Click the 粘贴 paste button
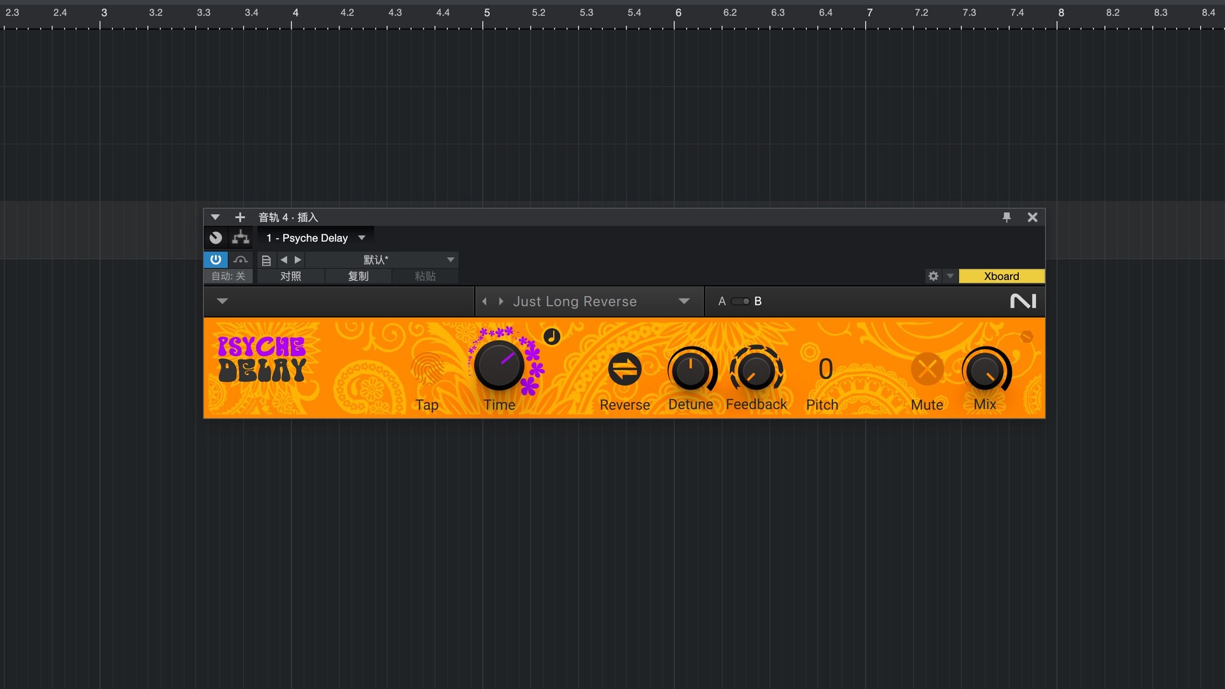This screenshot has height=689, width=1225. pos(425,276)
